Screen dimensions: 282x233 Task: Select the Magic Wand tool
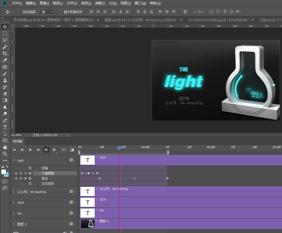pyautogui.click(x=5, y=47)
